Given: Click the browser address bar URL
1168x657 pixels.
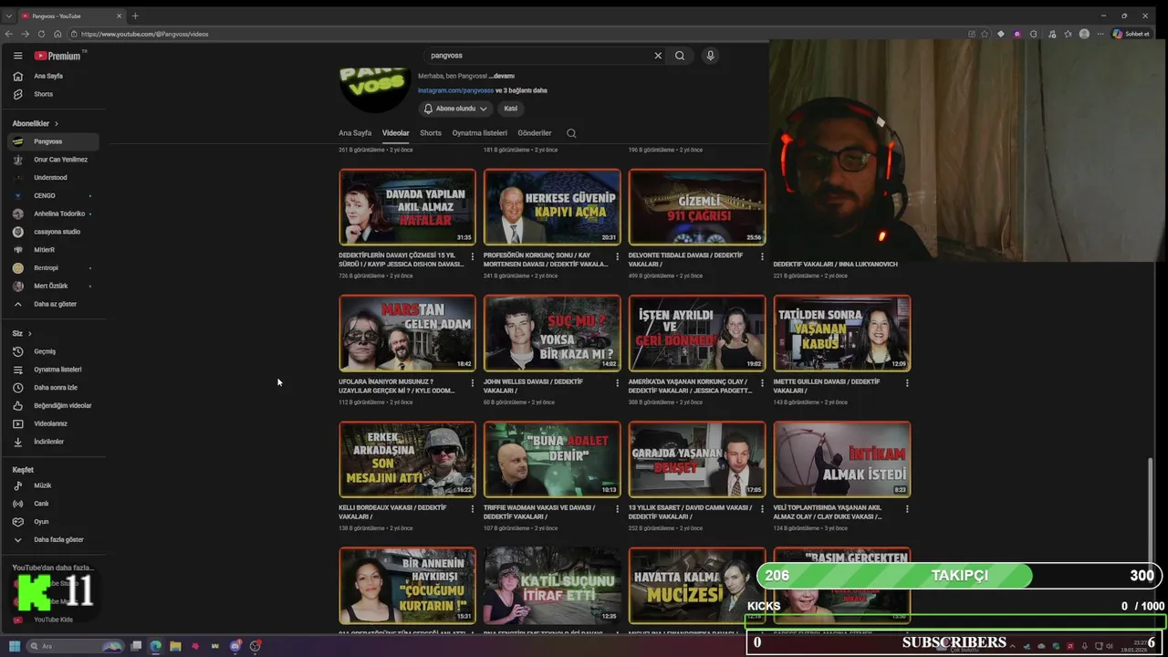Looking at the screenshot, I should 144,34.
